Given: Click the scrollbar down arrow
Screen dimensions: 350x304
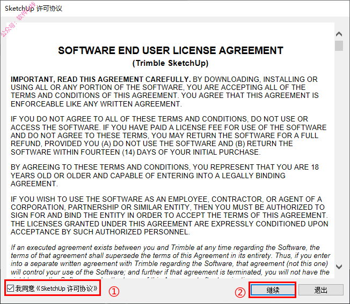Looking at the screenshot, I should (339, 267).
